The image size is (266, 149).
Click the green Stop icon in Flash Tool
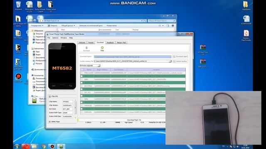[x=102, y=48]
